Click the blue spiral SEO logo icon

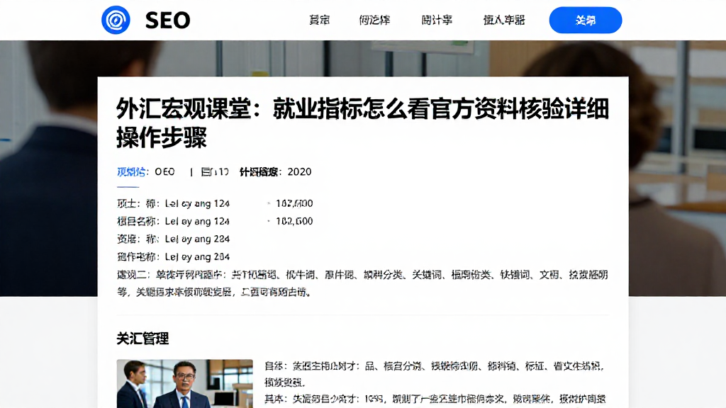click(116, 20)
